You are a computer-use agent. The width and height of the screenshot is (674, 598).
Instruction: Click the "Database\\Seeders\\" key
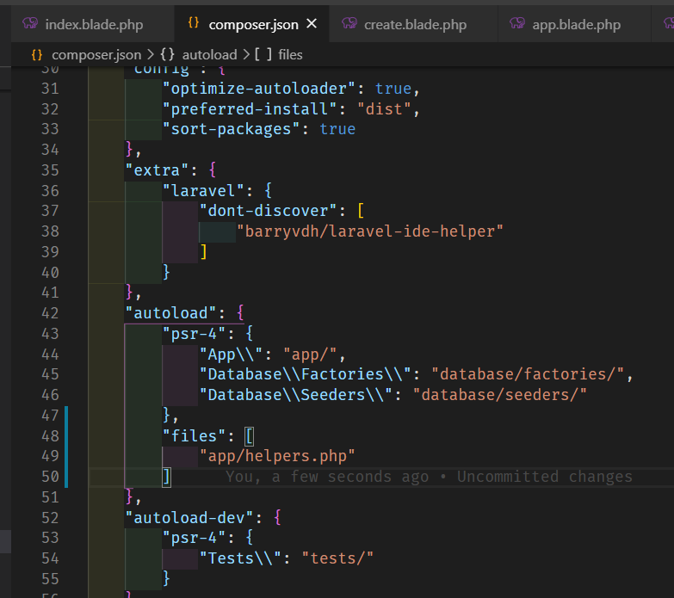click(296, 395)
